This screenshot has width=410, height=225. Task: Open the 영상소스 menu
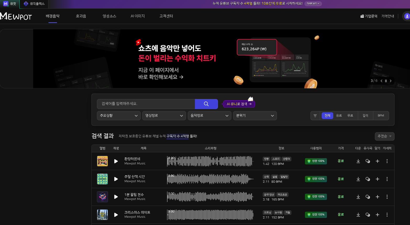pos(109,16)
